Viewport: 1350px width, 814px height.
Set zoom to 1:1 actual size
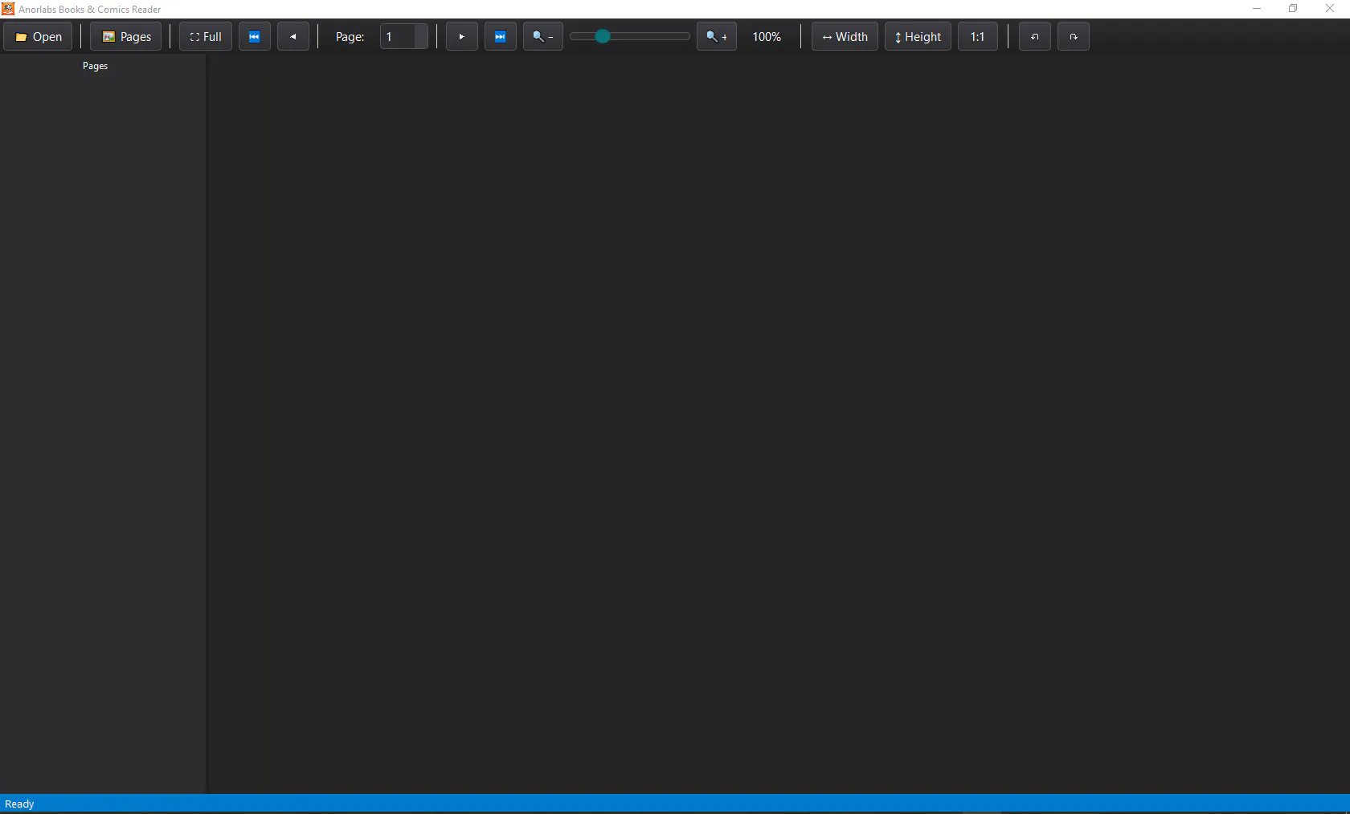point(978,37)
